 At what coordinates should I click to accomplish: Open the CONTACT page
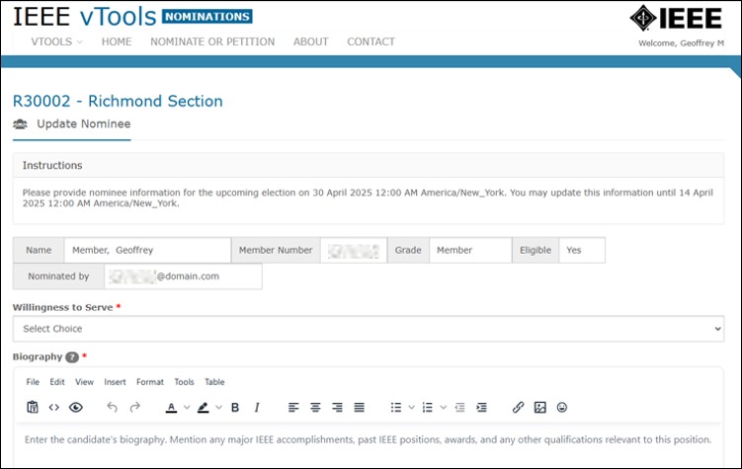point(371,41)
